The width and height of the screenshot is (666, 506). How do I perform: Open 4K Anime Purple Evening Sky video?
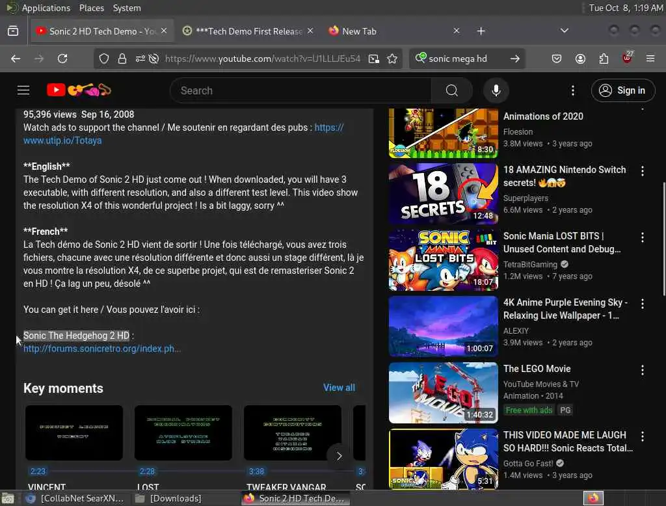443,326
